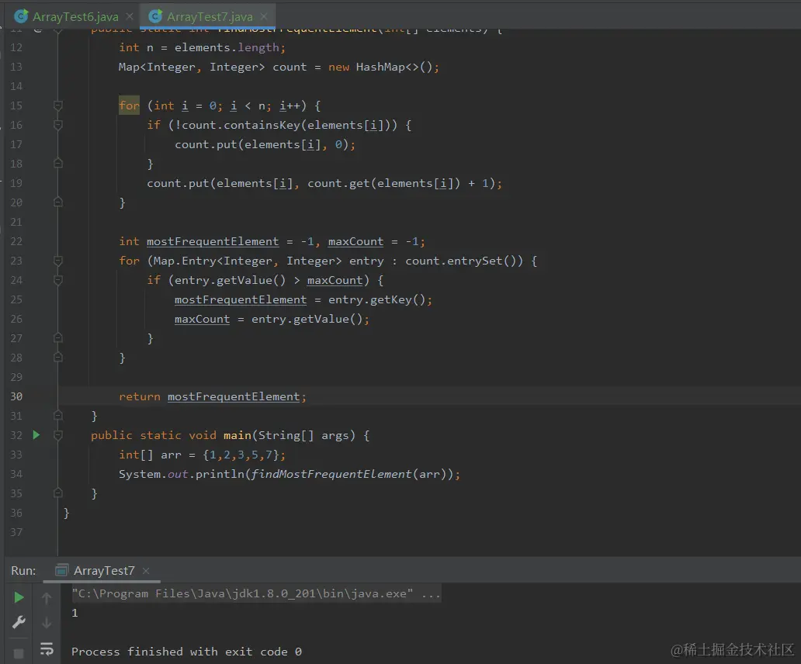
Task: Move up the stack trace with up arrow
Action: (47, 597)
